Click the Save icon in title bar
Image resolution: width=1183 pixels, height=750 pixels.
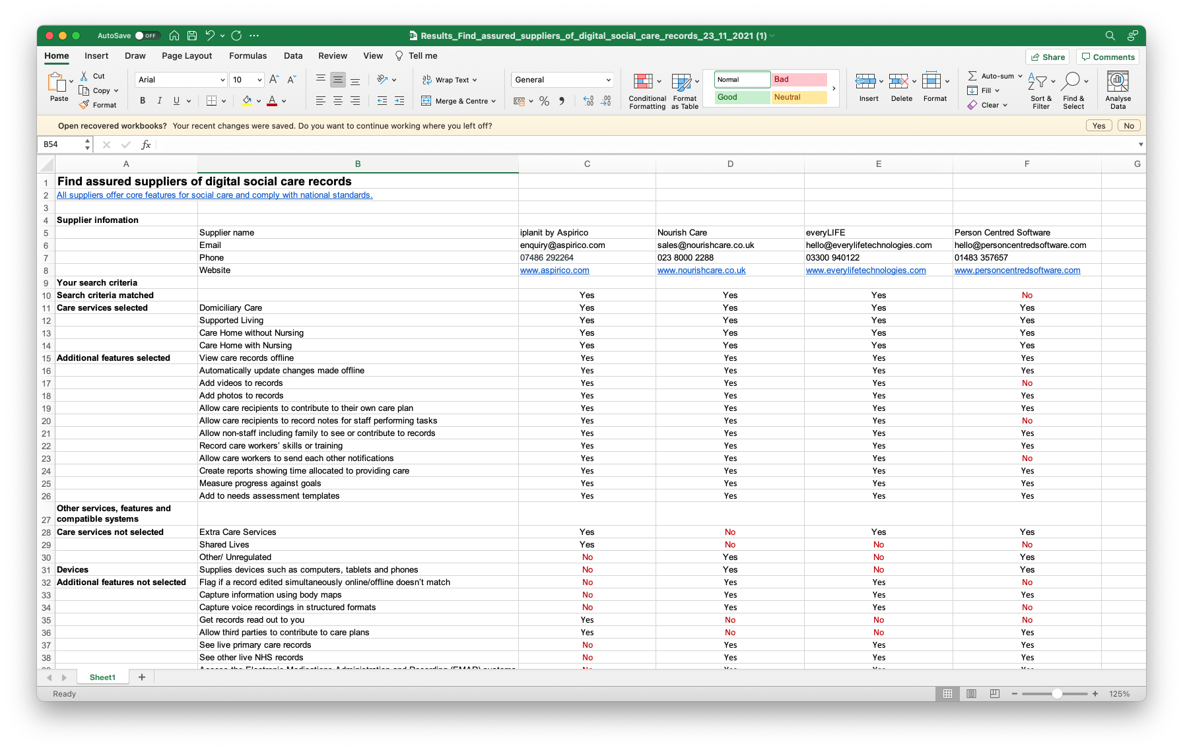pyautogui.click(x=192, y=36)
